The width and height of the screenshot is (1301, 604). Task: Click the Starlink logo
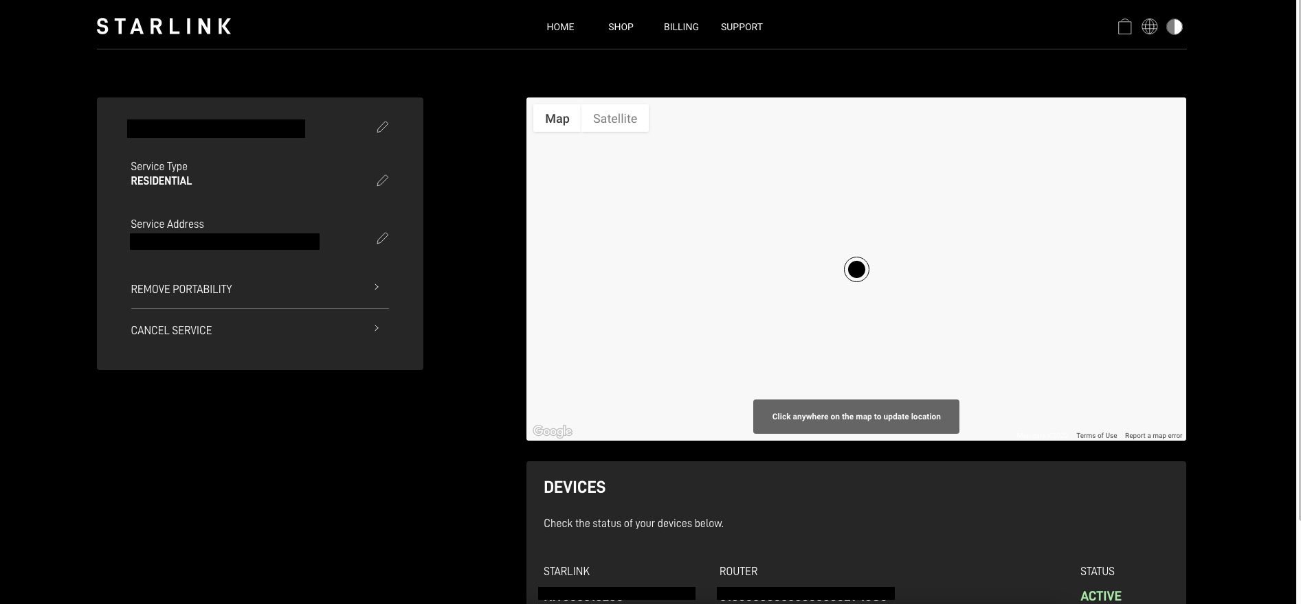click(164, 27)
